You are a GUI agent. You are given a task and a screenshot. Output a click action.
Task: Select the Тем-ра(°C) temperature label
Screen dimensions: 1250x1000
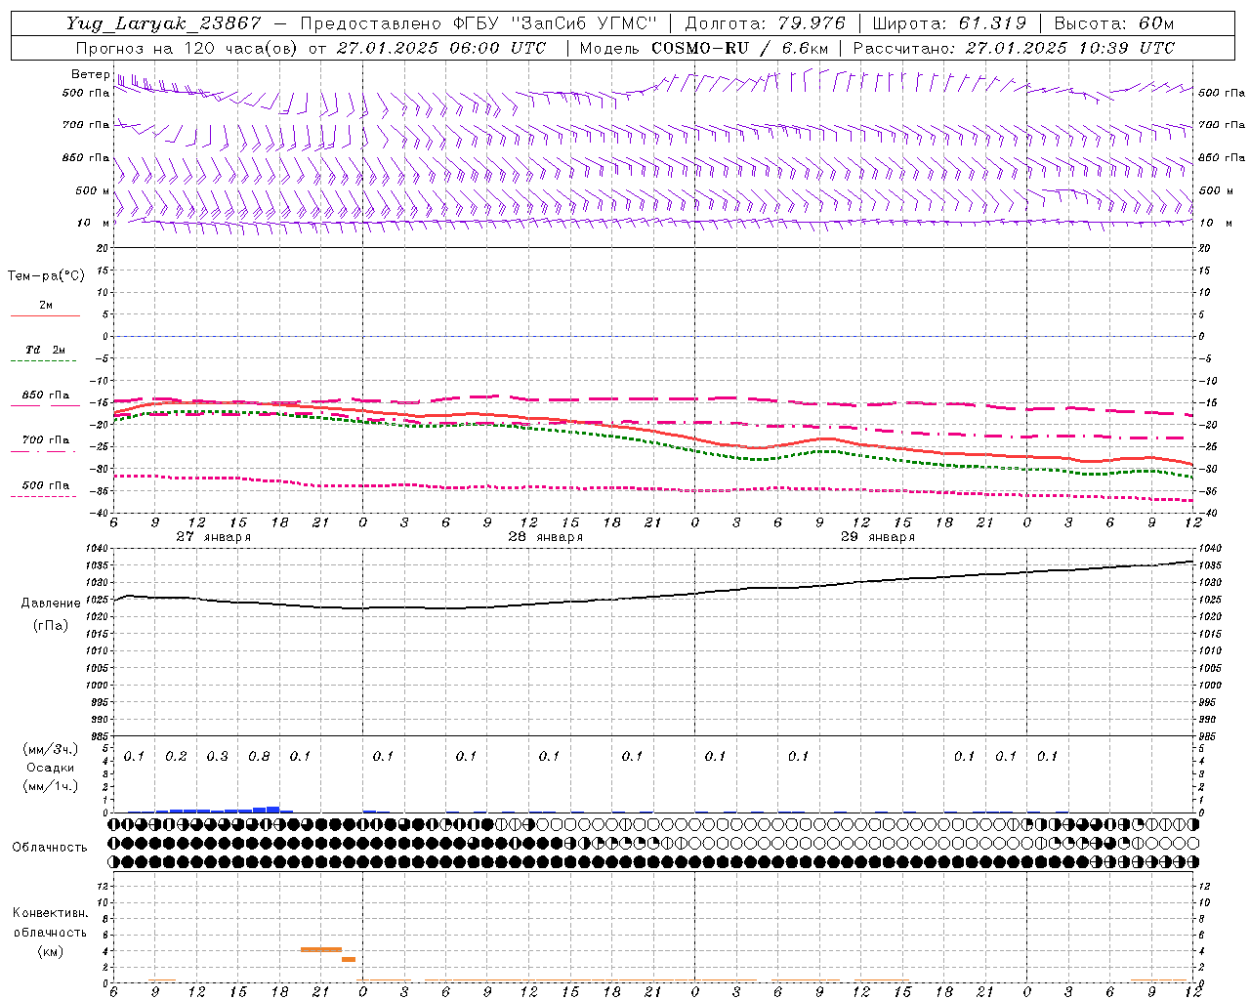(46, 276)
